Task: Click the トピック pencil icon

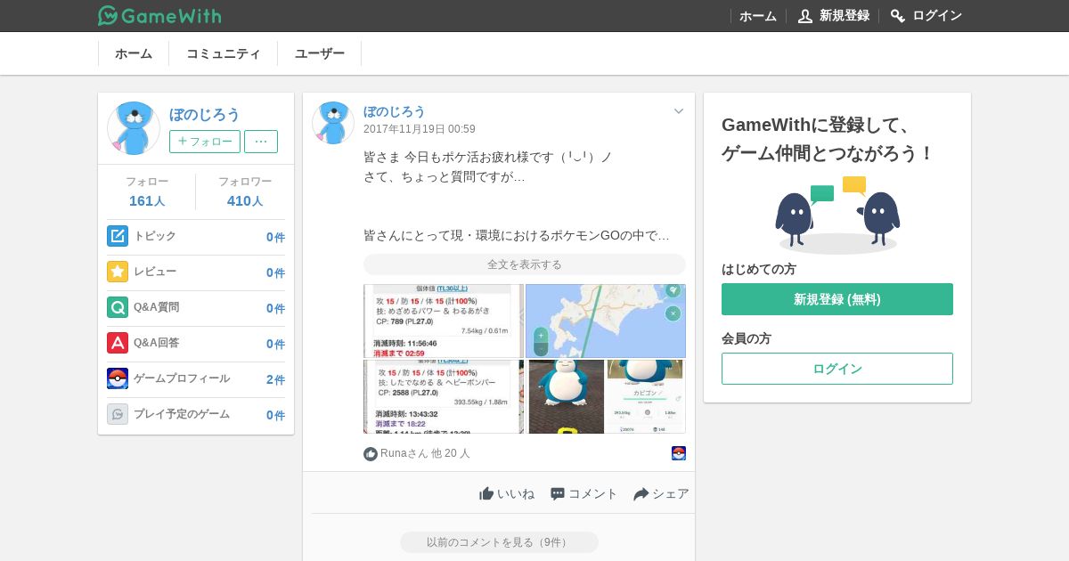Action: (x=118, y=236)
